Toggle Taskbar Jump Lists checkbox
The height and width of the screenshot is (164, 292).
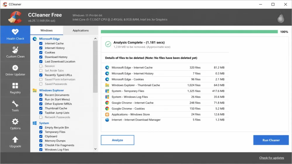(41, 113)
